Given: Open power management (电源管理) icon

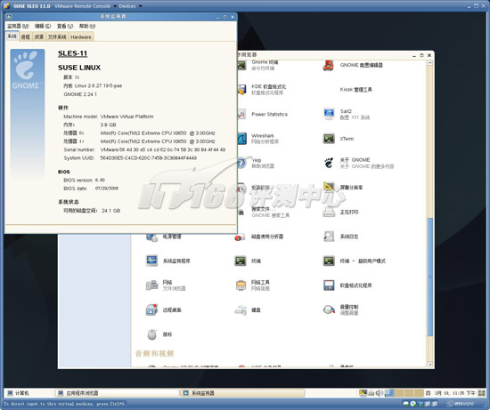Looking at the screenshot, I should pyautogui.click(x=151, y=237).
